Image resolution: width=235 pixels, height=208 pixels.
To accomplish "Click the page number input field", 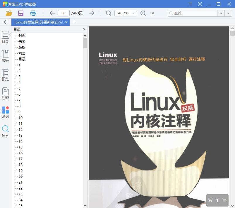I will (x=64, y=13).
